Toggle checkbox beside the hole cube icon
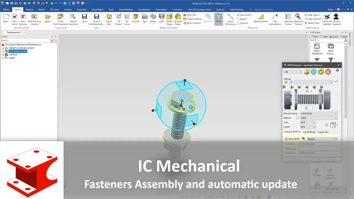 (327, 125)
